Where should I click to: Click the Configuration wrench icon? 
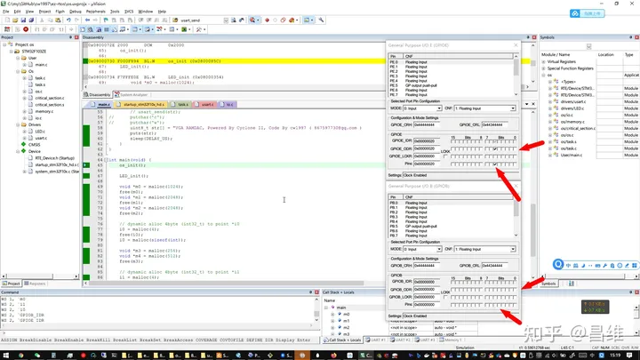[321, 20]
